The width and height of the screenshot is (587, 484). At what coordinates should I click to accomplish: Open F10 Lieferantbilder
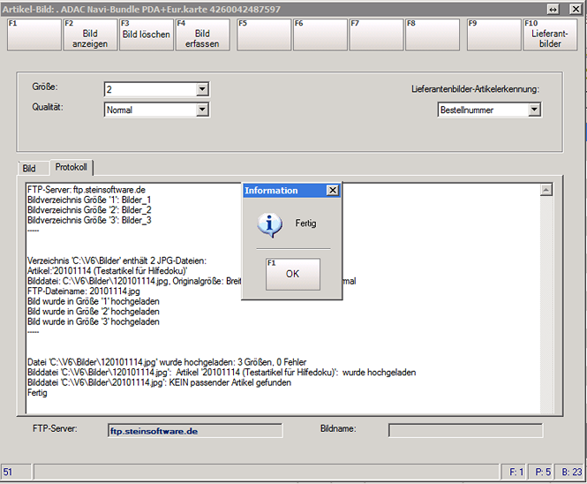(550, 34)
